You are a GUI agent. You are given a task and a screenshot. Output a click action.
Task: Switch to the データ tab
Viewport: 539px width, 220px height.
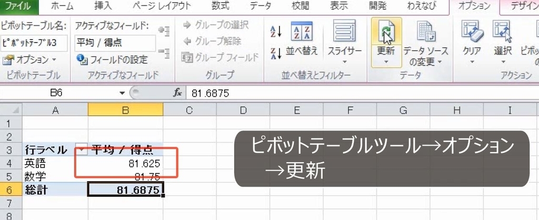260,5
